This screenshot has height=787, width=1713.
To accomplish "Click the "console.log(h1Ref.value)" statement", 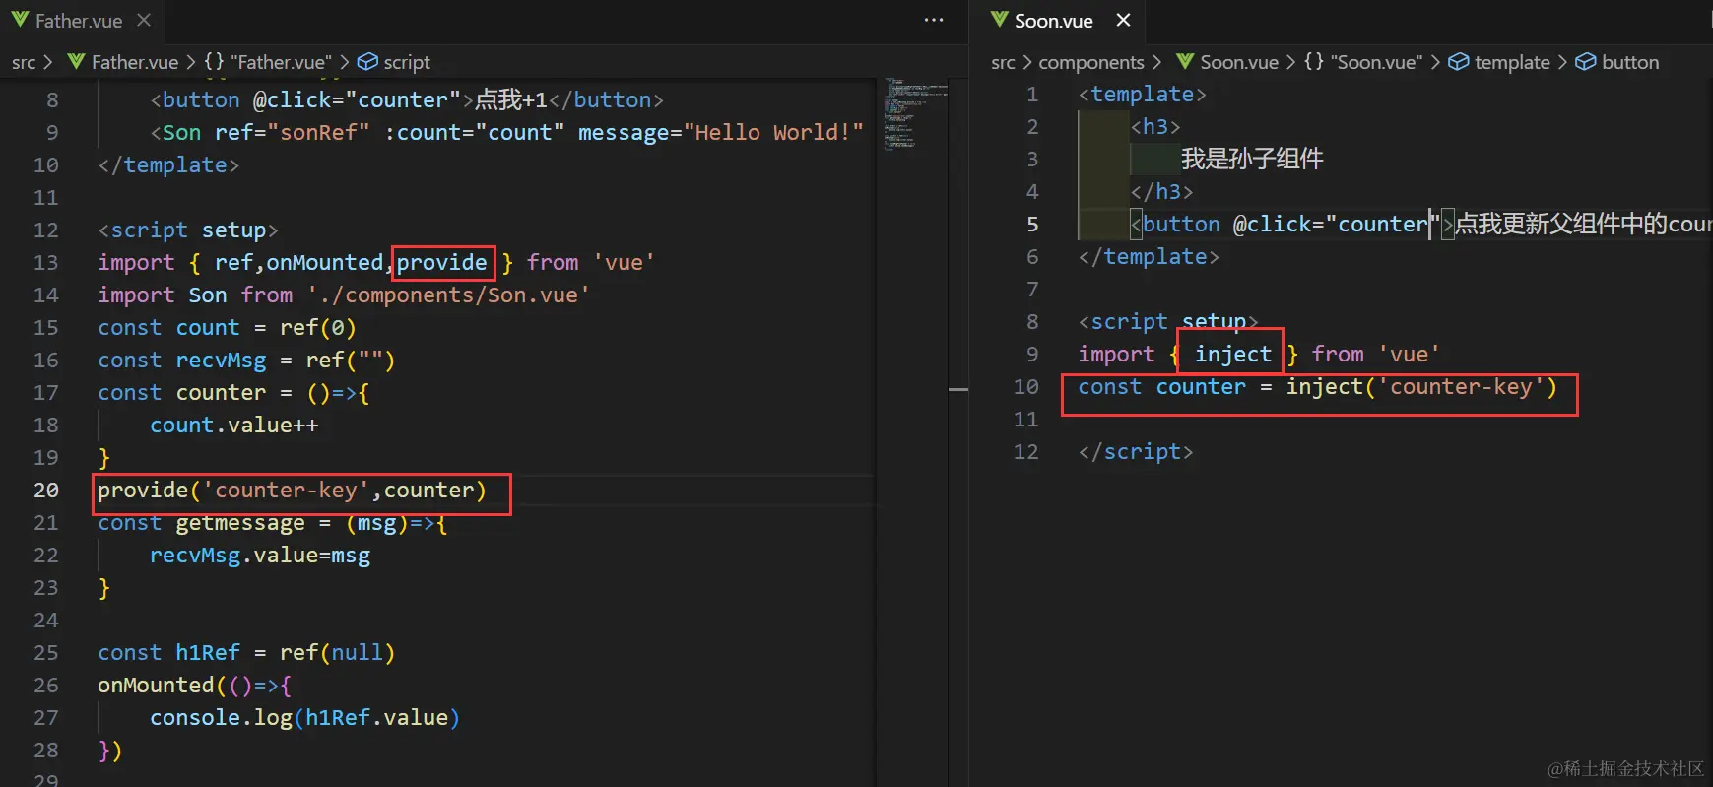I will point(304,718).
